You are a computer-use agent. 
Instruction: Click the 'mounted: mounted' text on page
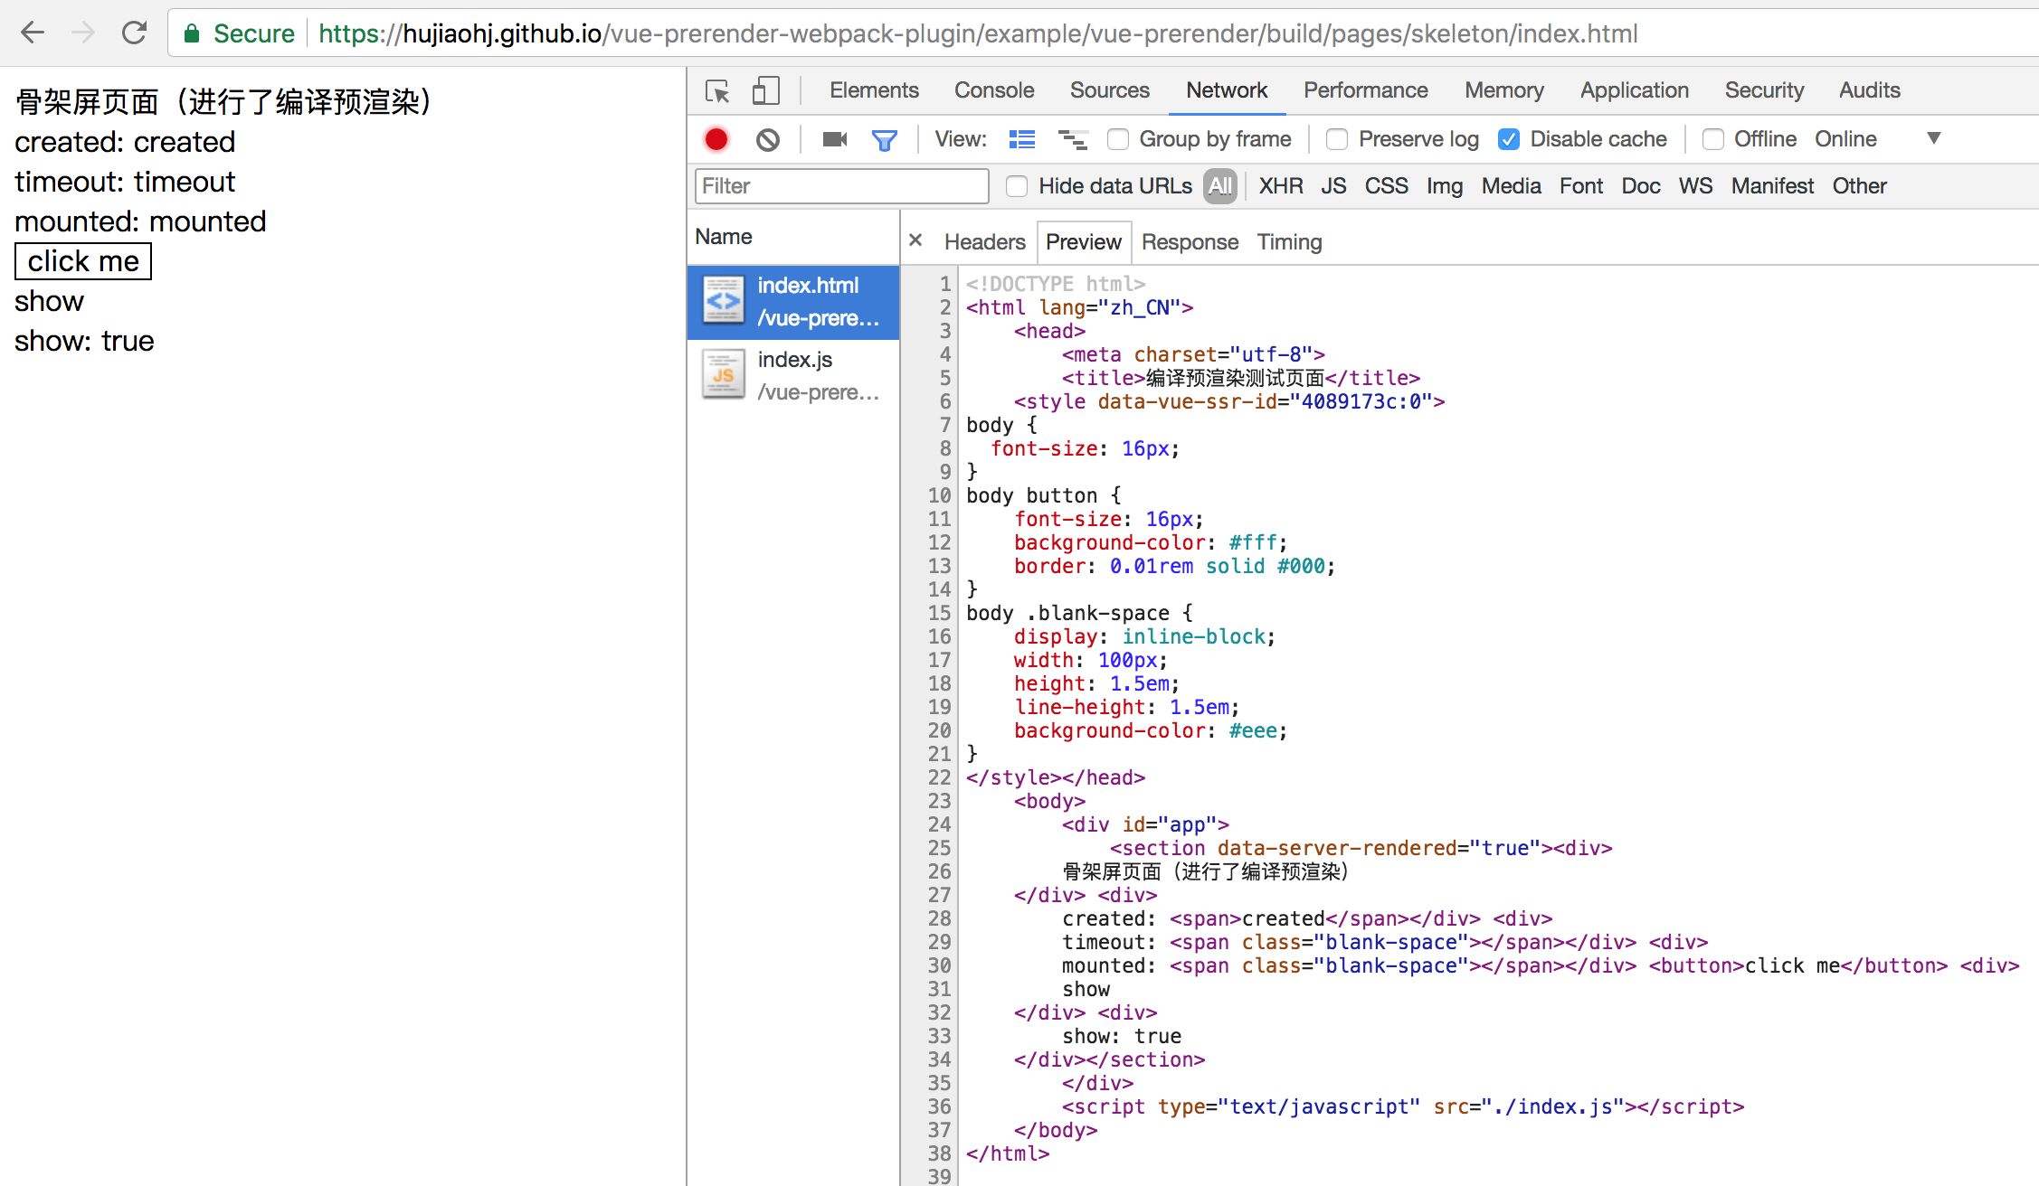140,221
